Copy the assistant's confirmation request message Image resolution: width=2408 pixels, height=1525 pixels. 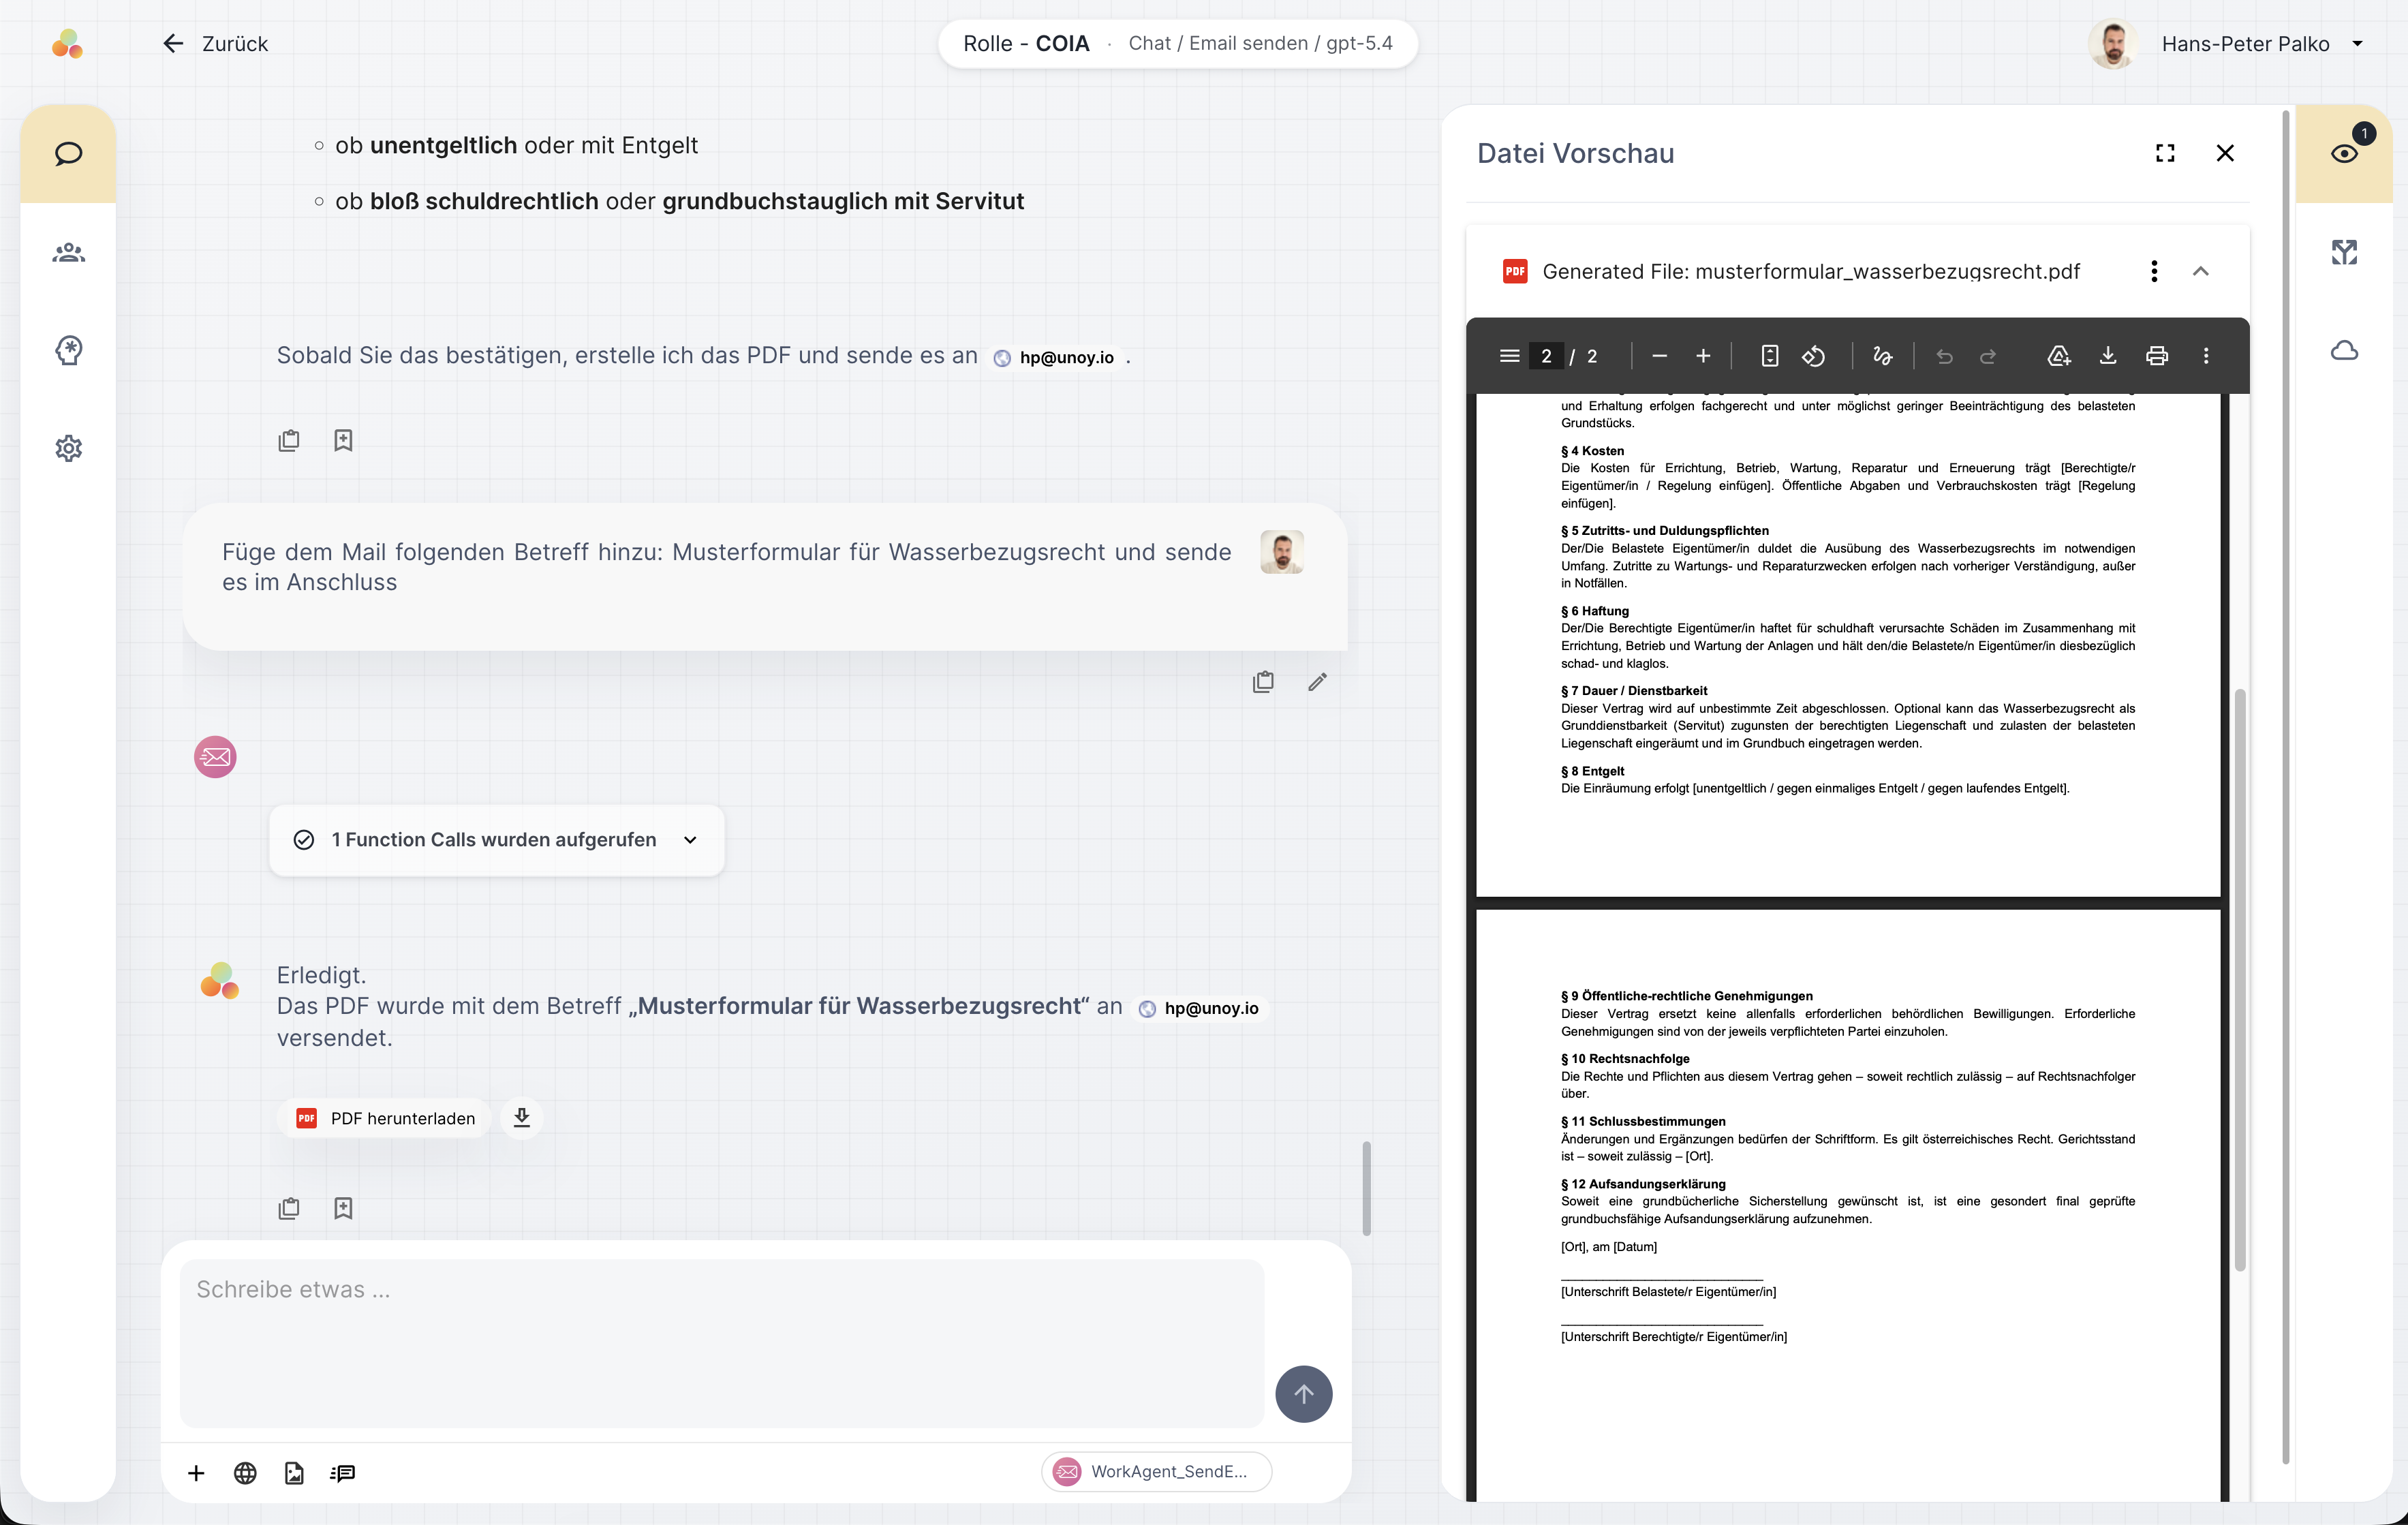point(289,440)
